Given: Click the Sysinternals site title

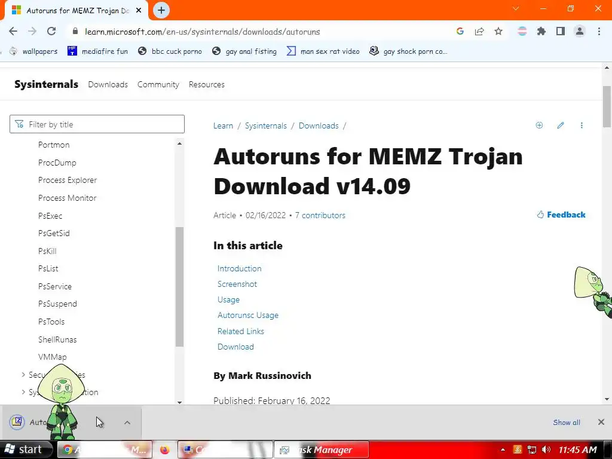Looking at the screenshot, I should tap(47, 84).
